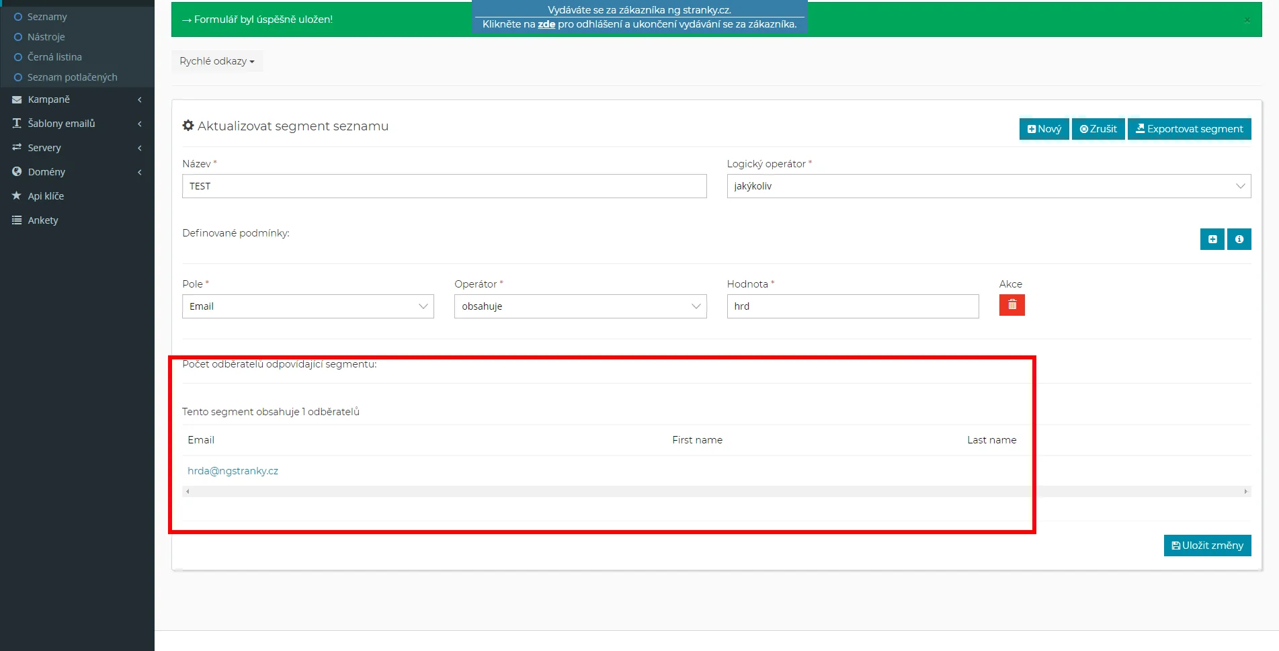Select Černá listina in sidebar
The height and width of the screenshot is (651, 1279).
(x=54, y=57)
